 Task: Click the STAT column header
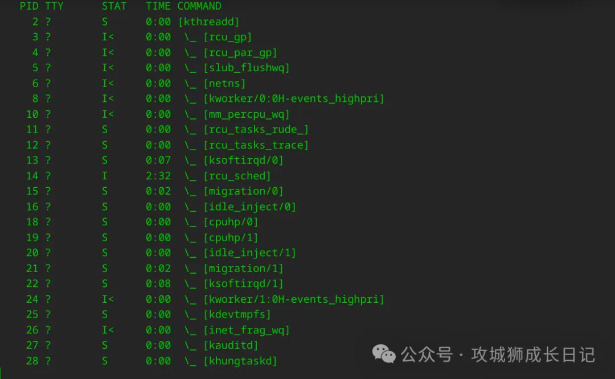(114, 6)
